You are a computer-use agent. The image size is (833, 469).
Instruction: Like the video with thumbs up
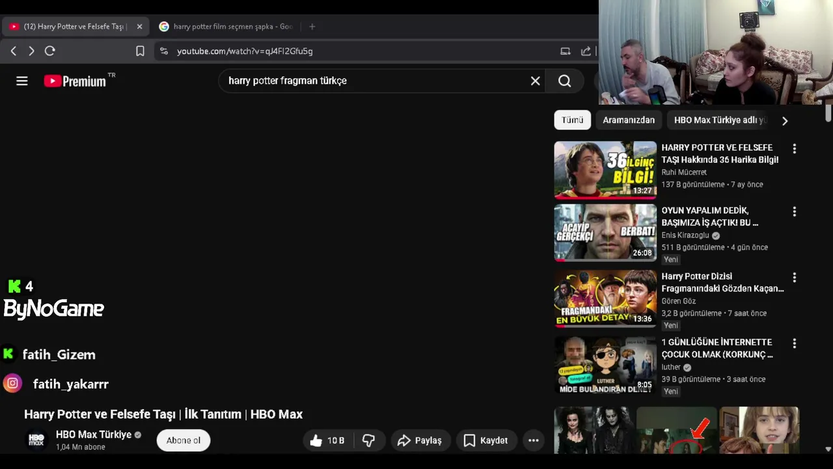327,440
